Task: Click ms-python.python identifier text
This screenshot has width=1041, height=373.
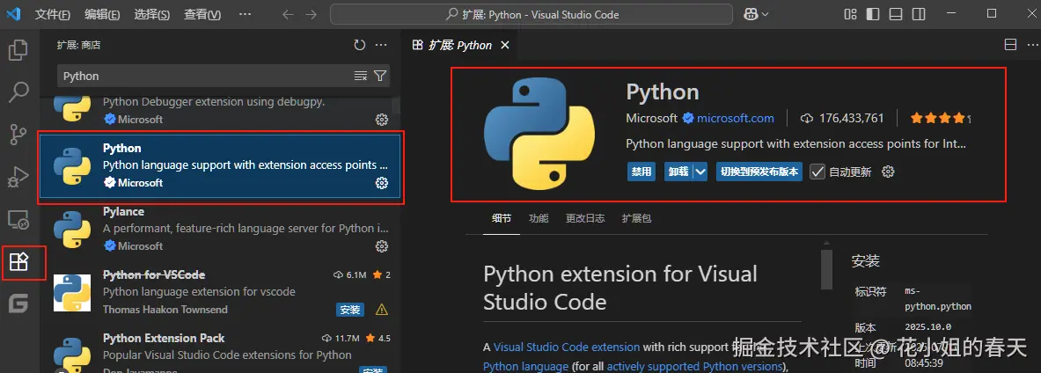Action: click(937, 299)
